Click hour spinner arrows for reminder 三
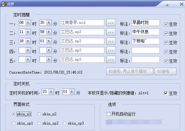 [x=28, y=41]
